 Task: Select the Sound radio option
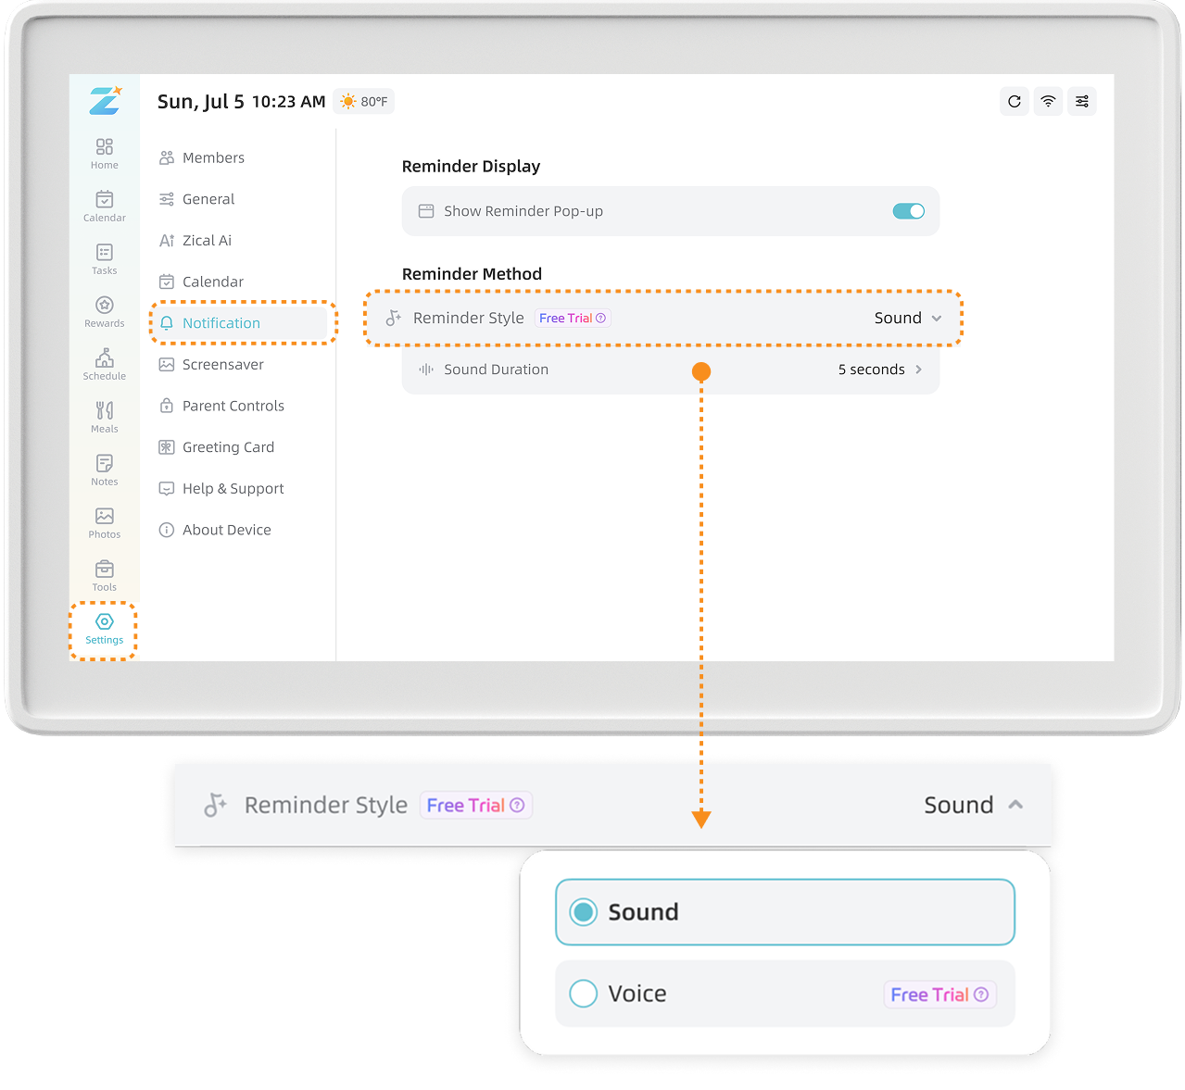[785, 912]
